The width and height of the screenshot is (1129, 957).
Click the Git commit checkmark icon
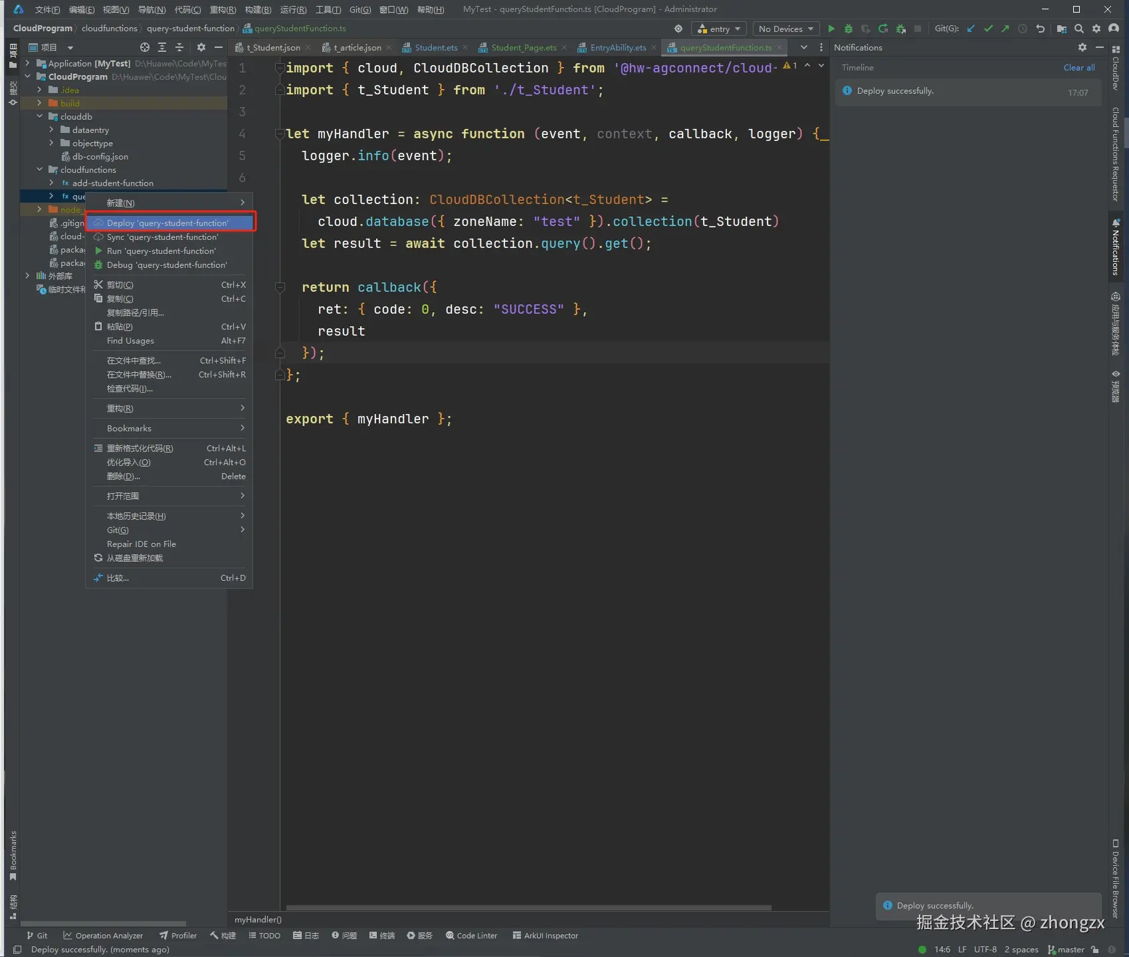[988, 29]
